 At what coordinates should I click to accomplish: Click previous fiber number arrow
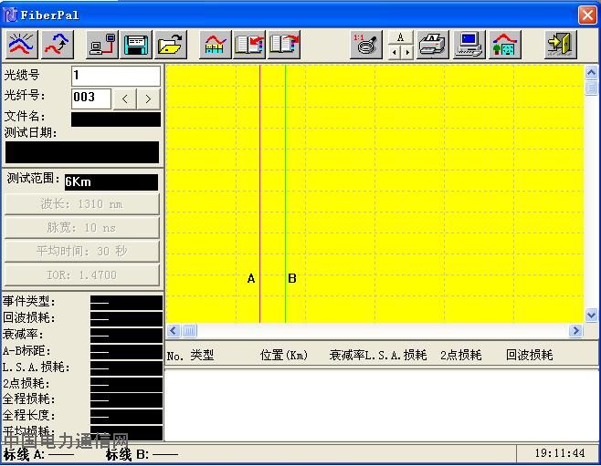click(x=127, y=98)
